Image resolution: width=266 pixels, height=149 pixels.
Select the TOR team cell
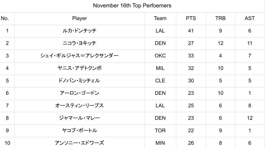tap(160, 131)
